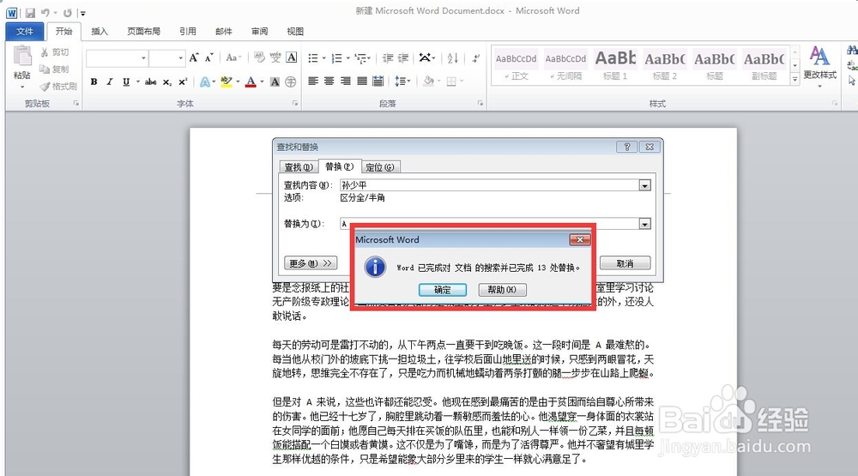
Task: Click the Sort A-Z icon
Action: (453, 58)
